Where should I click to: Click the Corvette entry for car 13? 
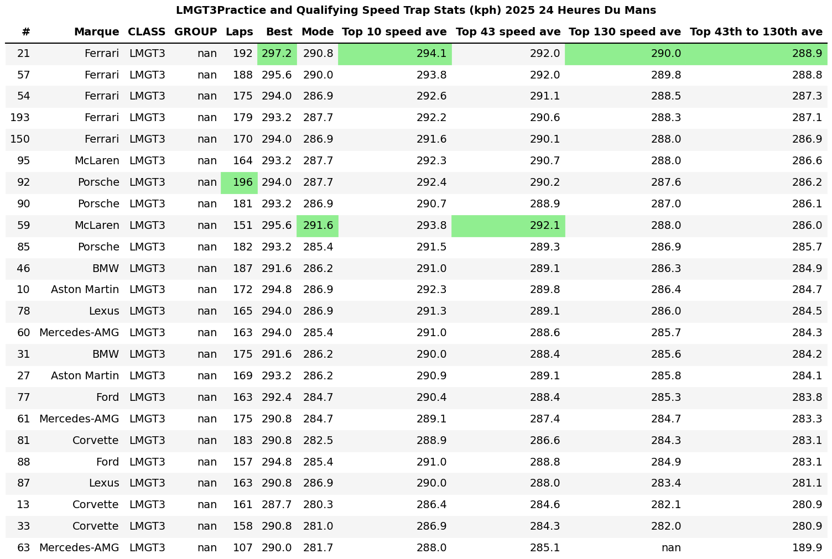(95, 504)
